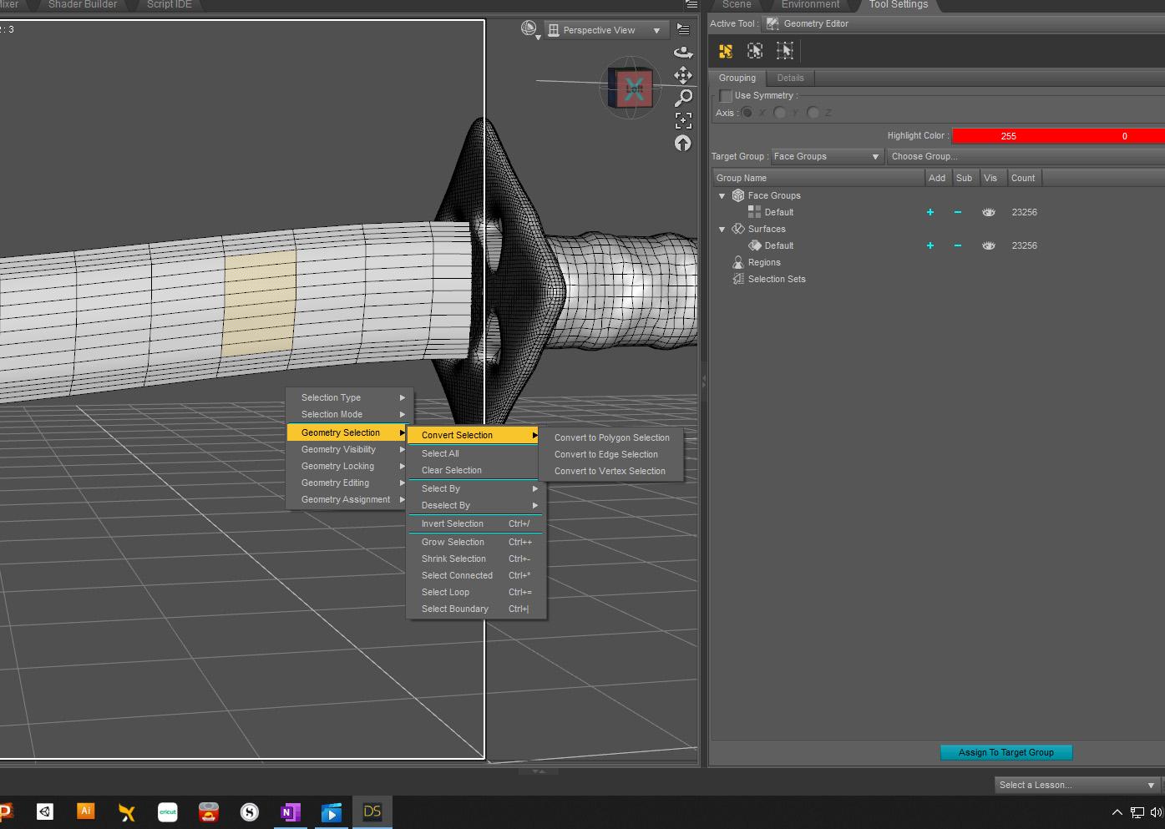Switch to the Details tab
This screenshot has width=1165, height=829.
[790, 78]
